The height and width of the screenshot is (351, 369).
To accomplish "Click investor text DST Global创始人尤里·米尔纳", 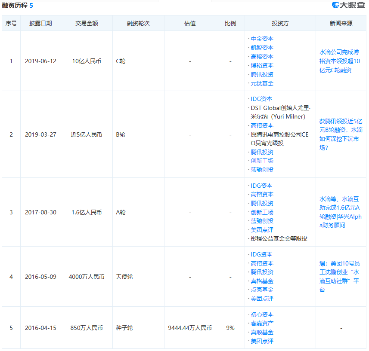I will pos(280,112).
